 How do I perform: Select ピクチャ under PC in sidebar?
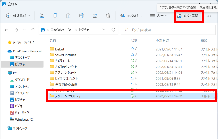tap(18, 100)
